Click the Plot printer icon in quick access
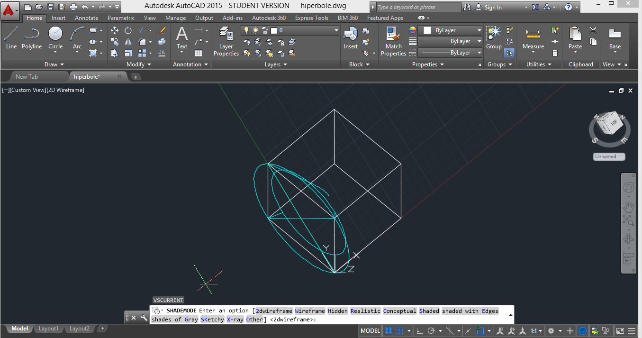This screenshot has width=642, height=338. [73, 7]
